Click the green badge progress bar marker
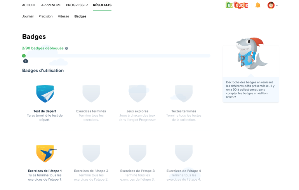The height and width of the screenshot is (190, 299). pyautogui.click(x=24, y=56)
